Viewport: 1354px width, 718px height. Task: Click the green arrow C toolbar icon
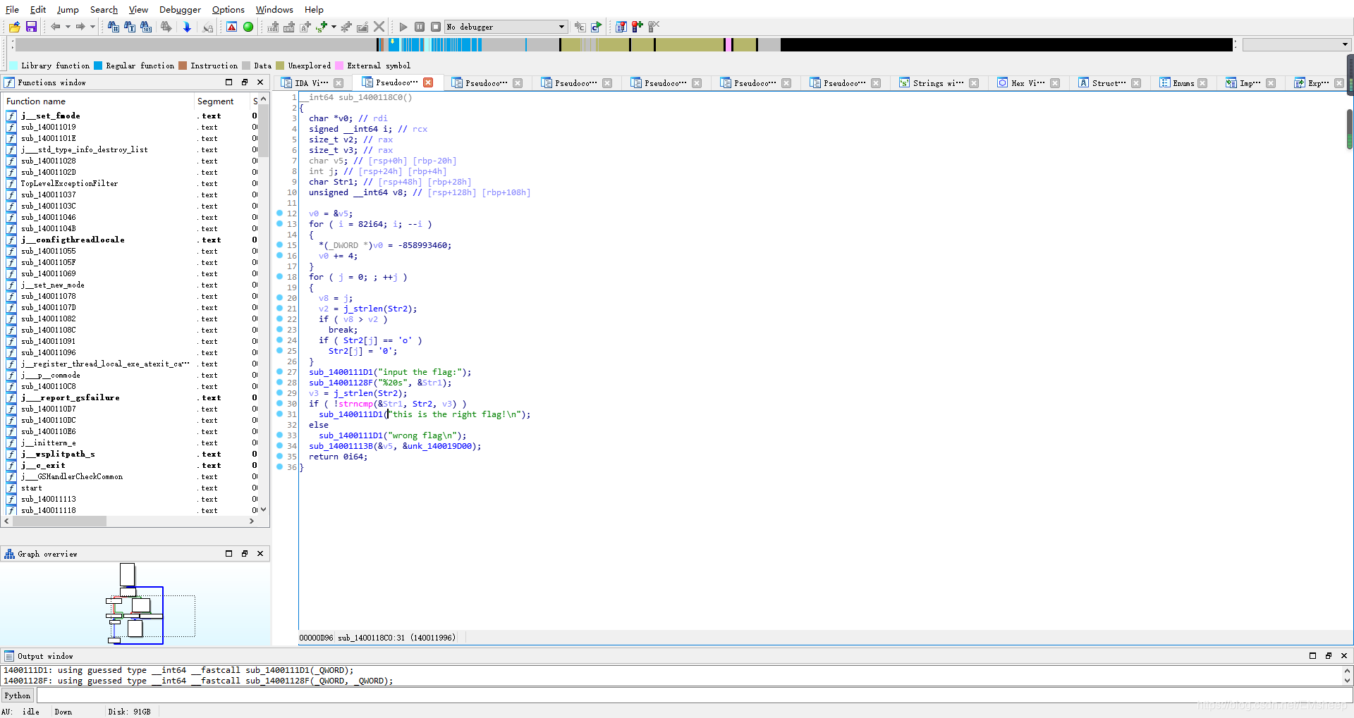(597, 27)
